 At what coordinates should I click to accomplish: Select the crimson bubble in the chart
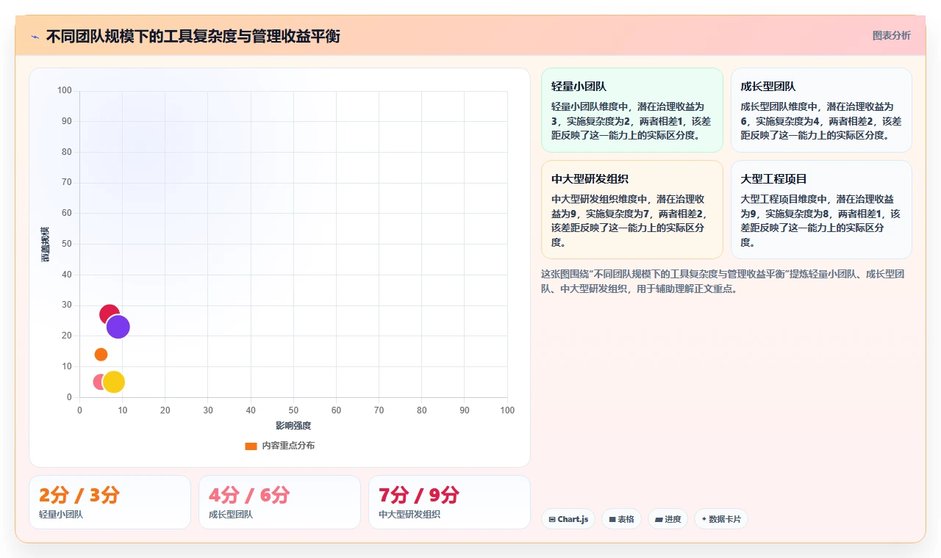[x=109, y=314]
